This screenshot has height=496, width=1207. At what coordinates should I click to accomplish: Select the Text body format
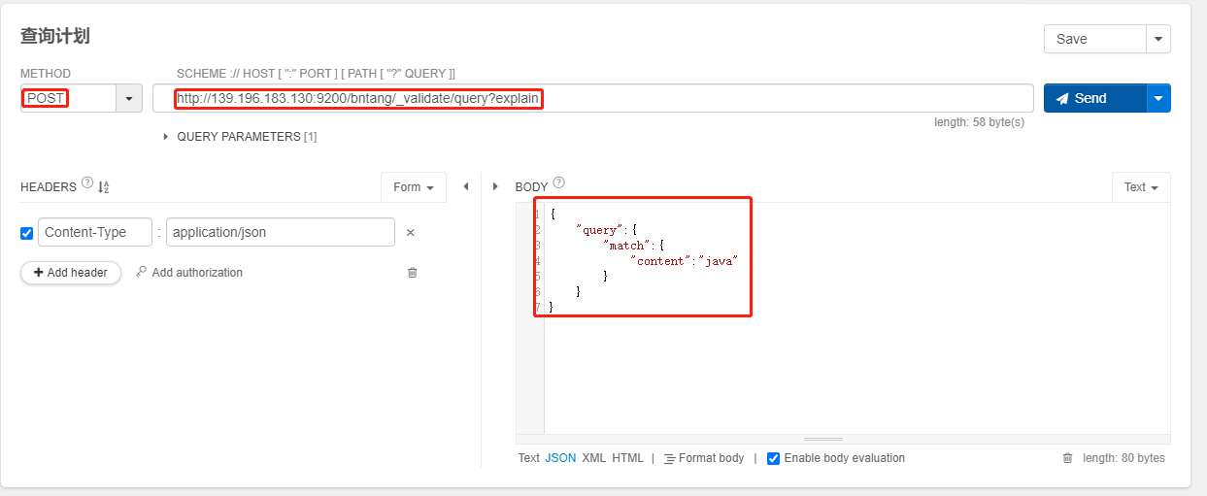(x=528, y=458)
